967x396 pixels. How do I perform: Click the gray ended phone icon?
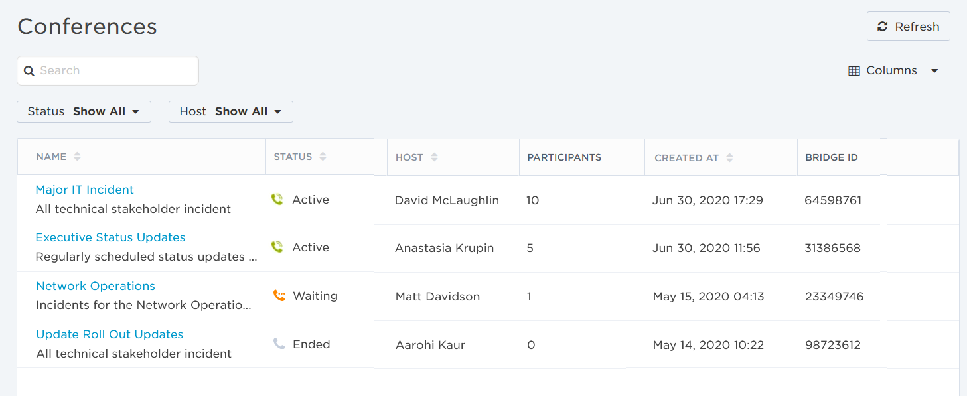point(279,344)
